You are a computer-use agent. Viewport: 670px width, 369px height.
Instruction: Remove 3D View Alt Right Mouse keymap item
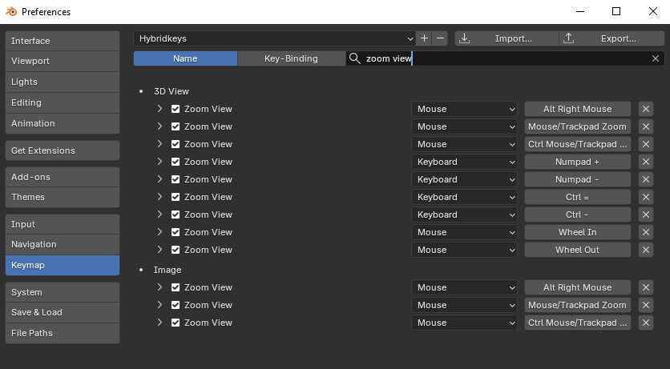(x=646, y=109)
